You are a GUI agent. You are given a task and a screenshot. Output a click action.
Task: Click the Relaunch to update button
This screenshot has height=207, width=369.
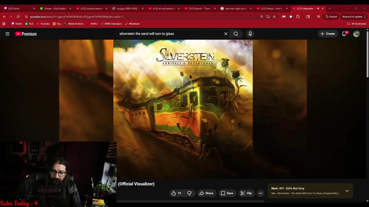[352, 17]
